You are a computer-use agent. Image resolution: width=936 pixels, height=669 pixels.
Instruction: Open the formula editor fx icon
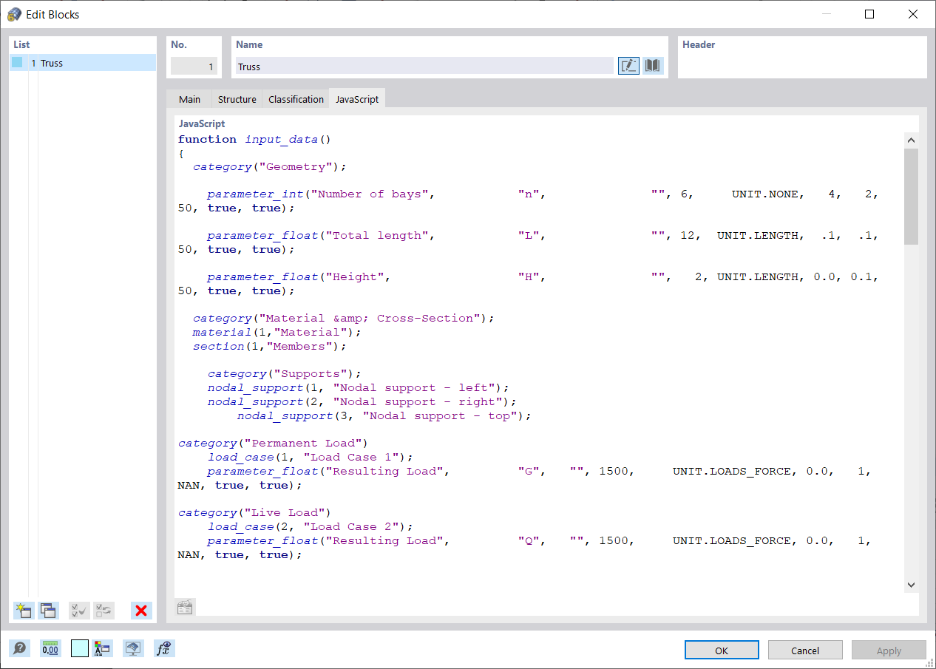pyautogui.click(x=163, y=648)
